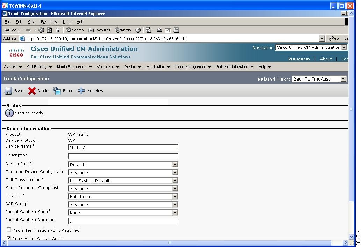Open the Application menu
The width and height of the screenshot is (362, 247).
pyautogui.click(x=158, y=67)
